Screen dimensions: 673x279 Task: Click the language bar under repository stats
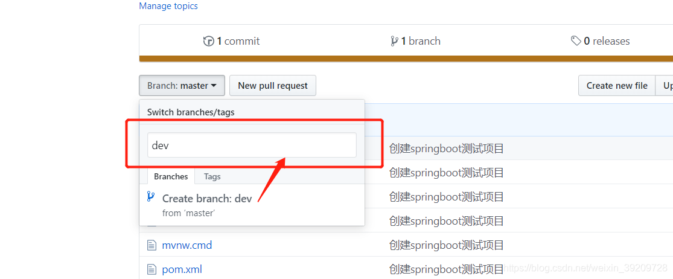pyautogui.click(x=406, y=59)
